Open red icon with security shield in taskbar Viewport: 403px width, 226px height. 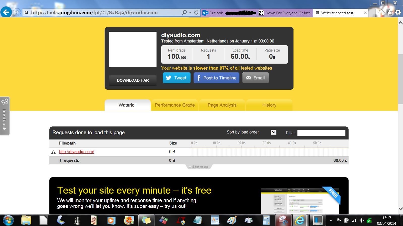click(181, 220)
